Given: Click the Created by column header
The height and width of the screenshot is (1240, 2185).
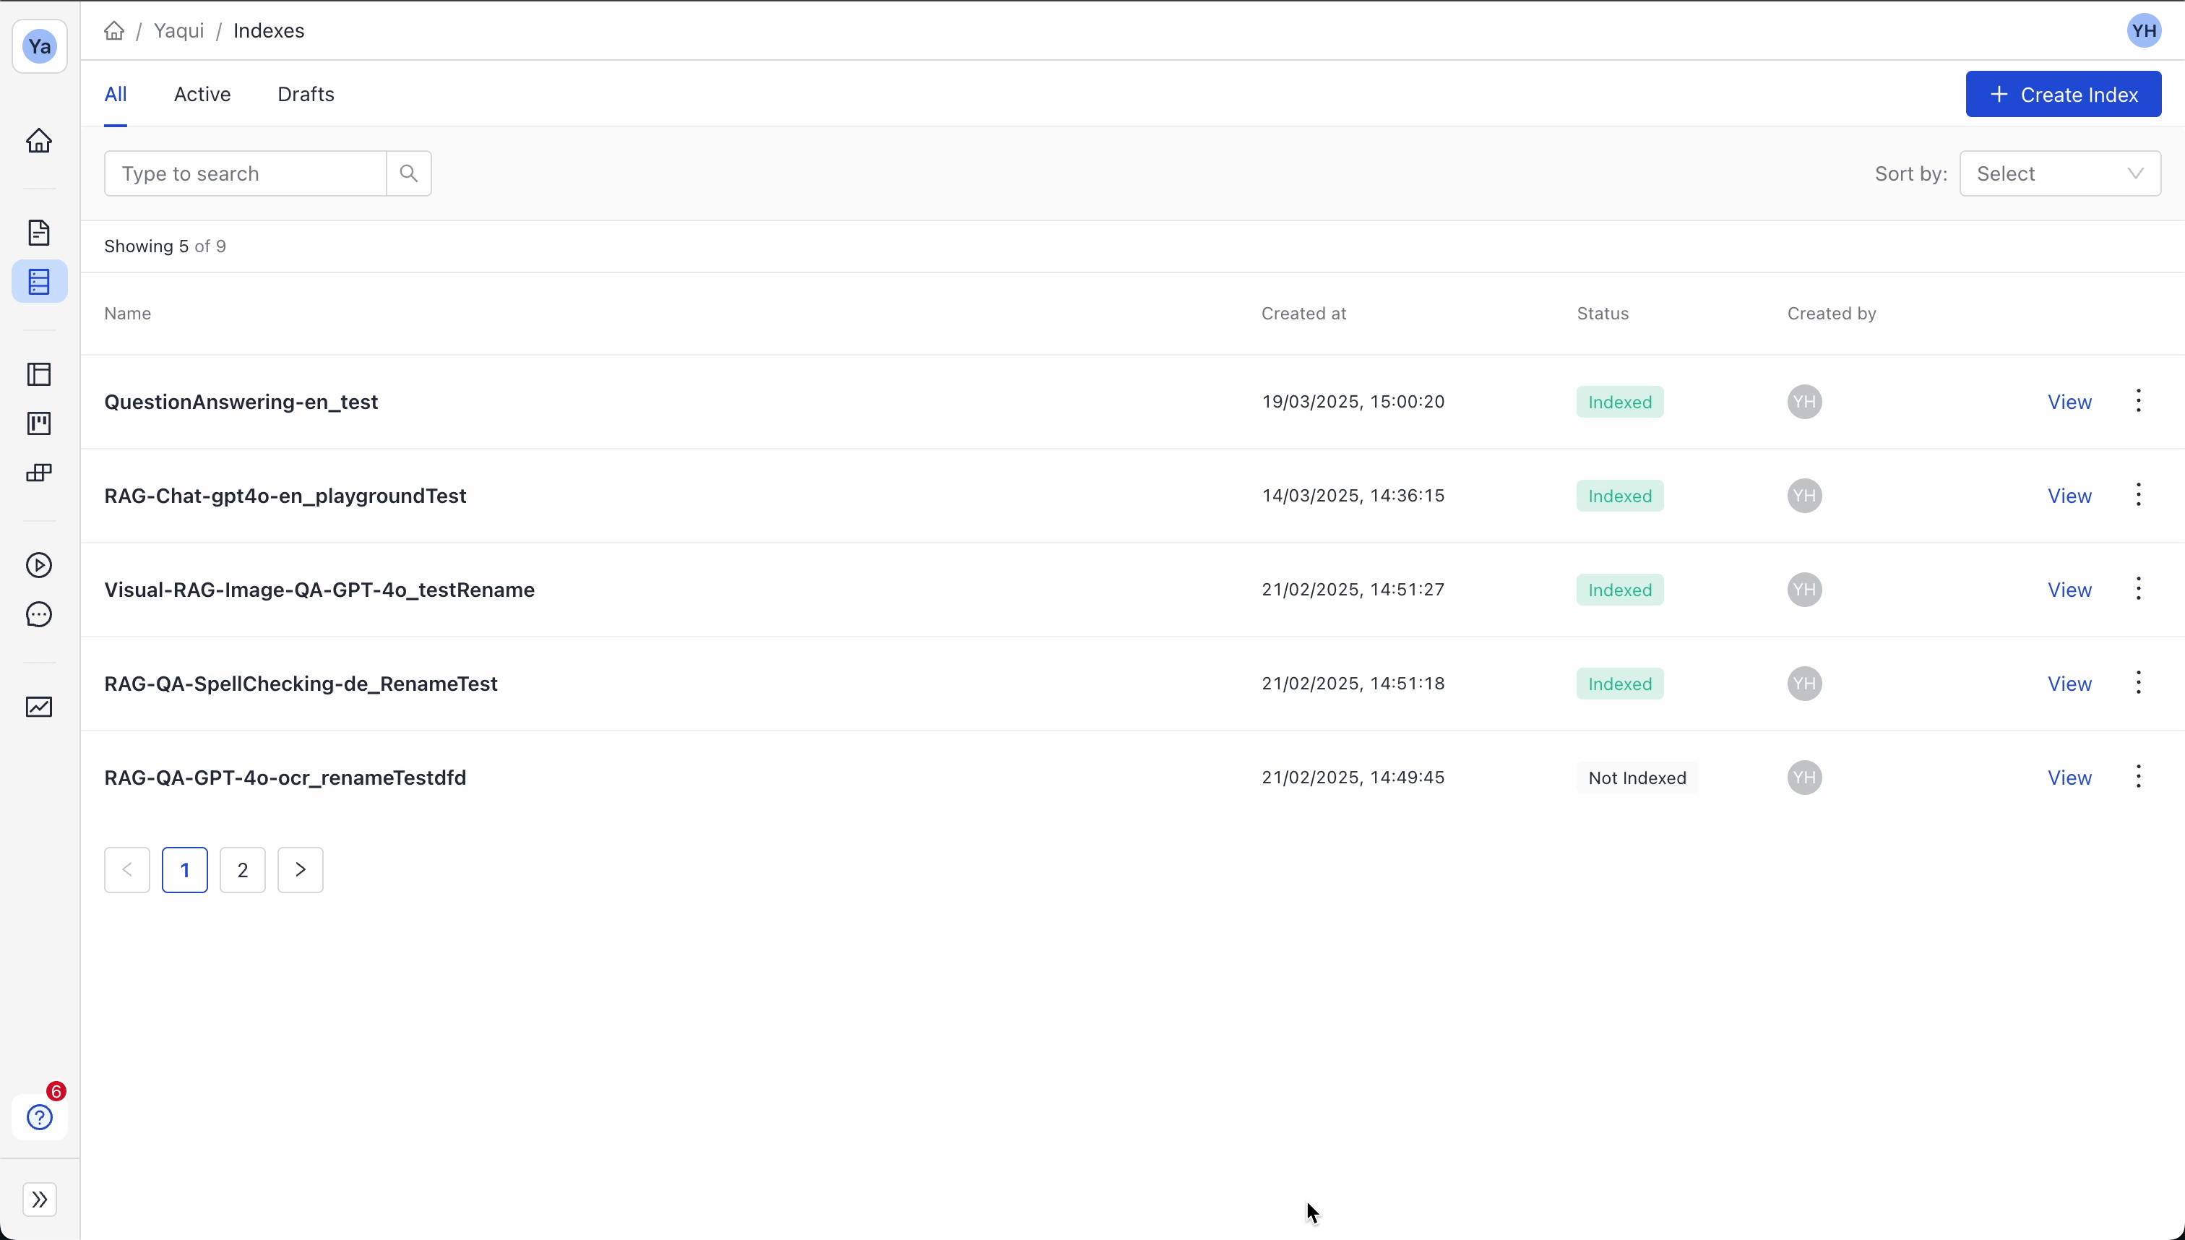Looking at the screenshot, I should [1832, 314].
